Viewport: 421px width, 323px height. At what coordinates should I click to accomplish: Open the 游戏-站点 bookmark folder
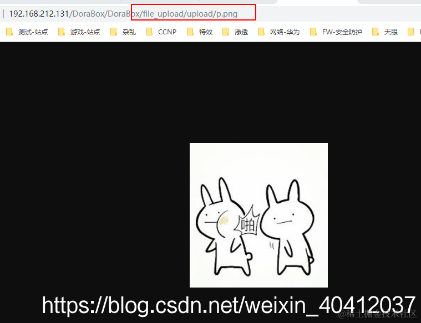click(79, 32)
